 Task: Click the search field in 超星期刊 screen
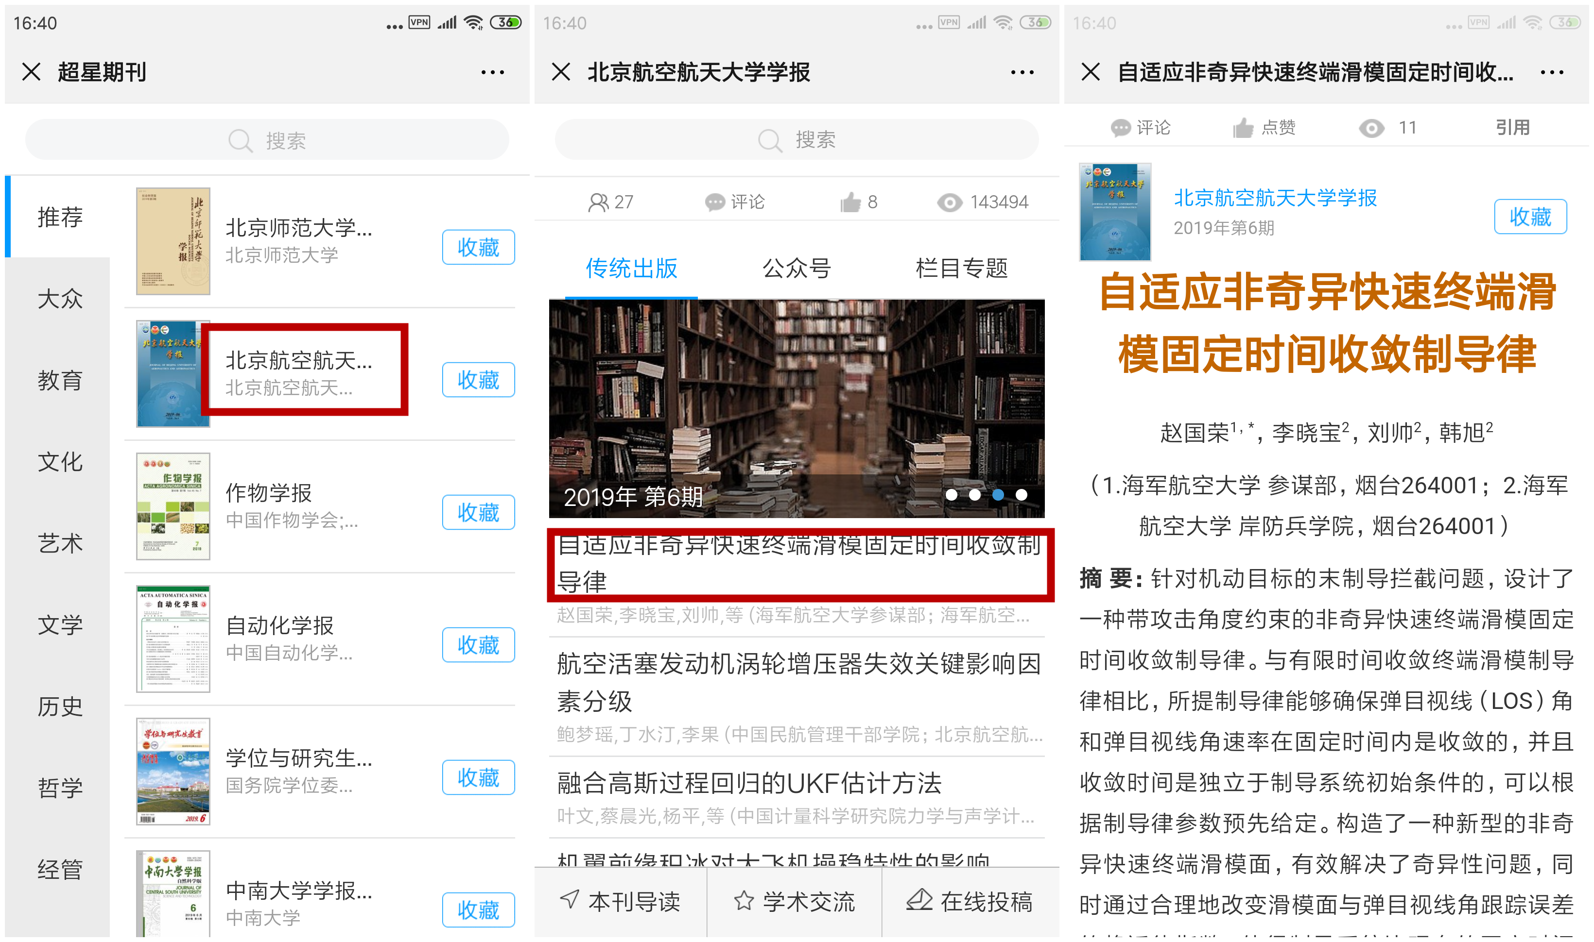click(x=267, y=140)
